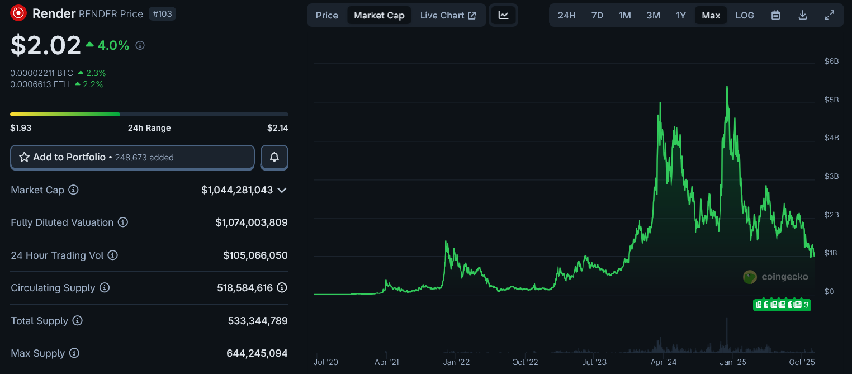Click the 533,344,789 total supply value

click(x=258, y=321)
